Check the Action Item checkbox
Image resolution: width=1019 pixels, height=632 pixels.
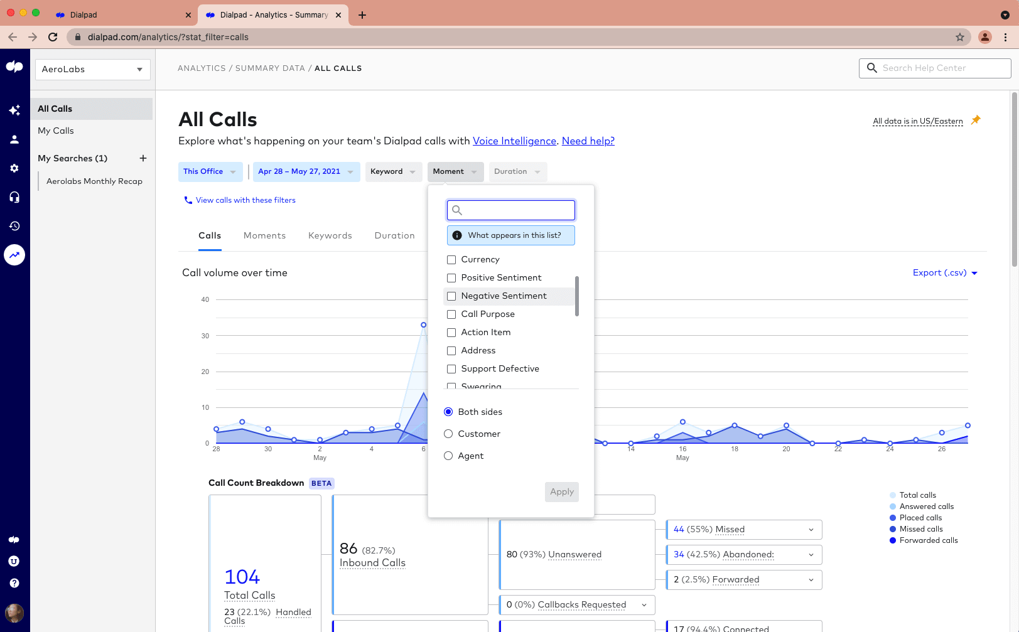[x=451, y=333]
